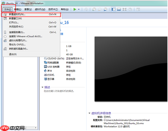The image size is (168, 131).
Task: Open the 编辑(E) menu
Action: pyautogui.click(x=18, y=10)
